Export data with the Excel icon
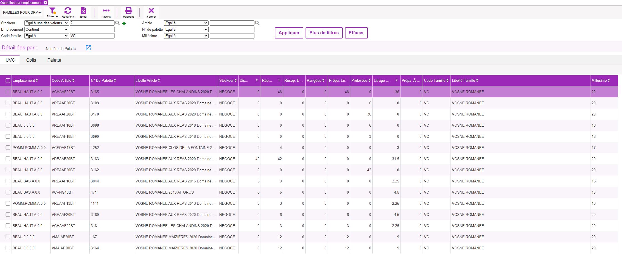622x265 pixels. [84, 11]
